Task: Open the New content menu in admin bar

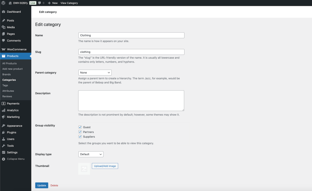Action: pyautogui.click(x=53, y=3)
